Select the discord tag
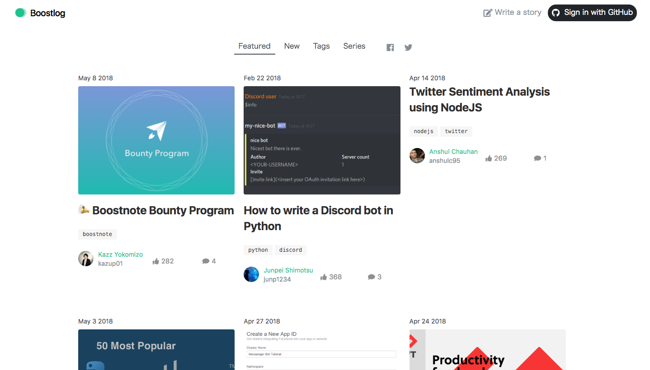The image size is (650, 370). tap(291, 250)
